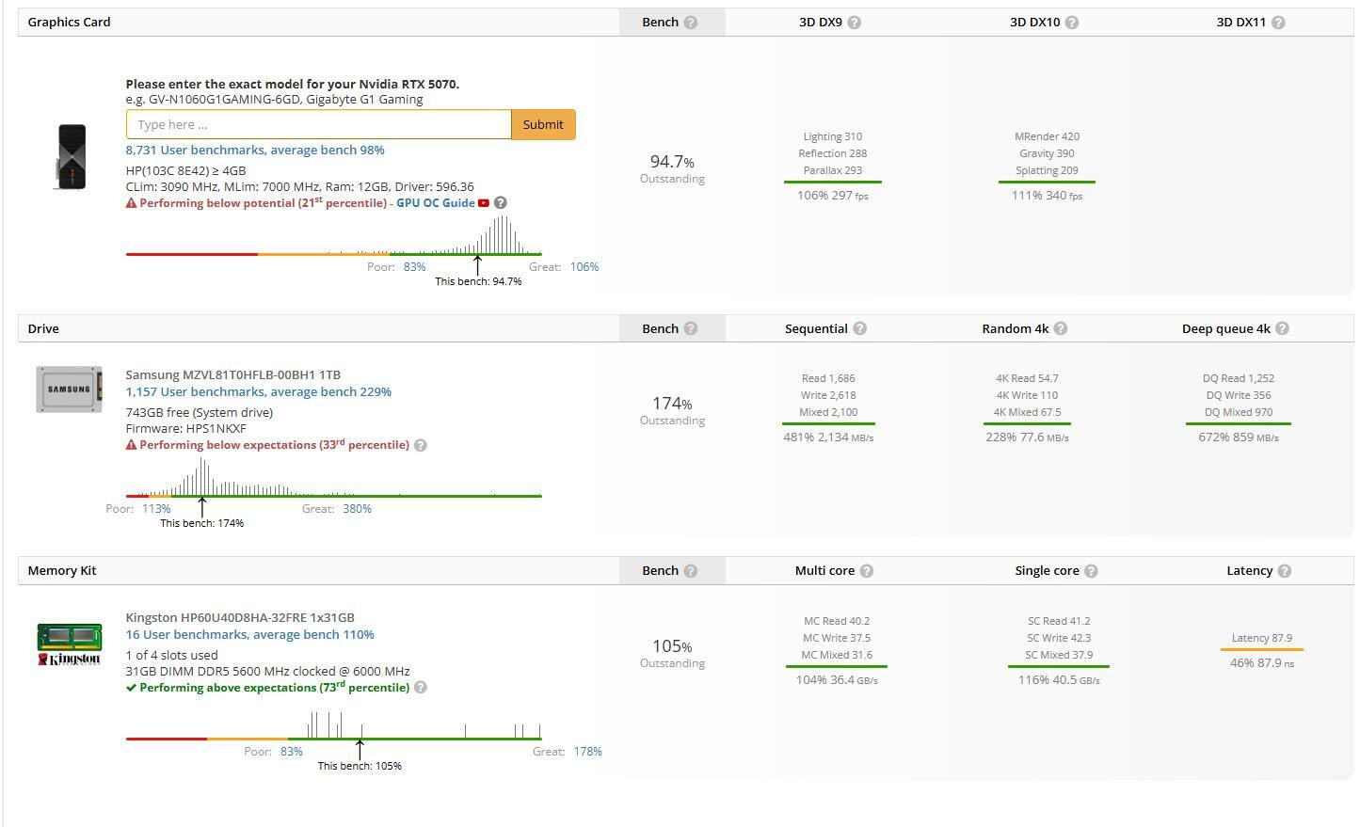
Task: Open the Sequential help icon
Action: tap(860, 328)
